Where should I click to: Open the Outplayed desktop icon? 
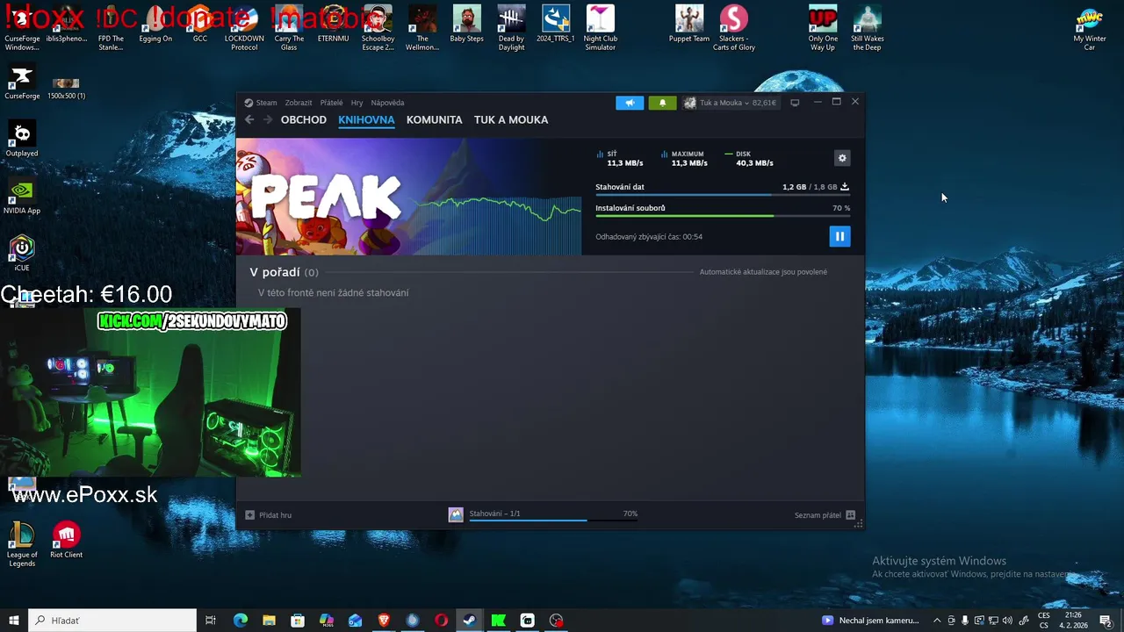pos(22,139)
